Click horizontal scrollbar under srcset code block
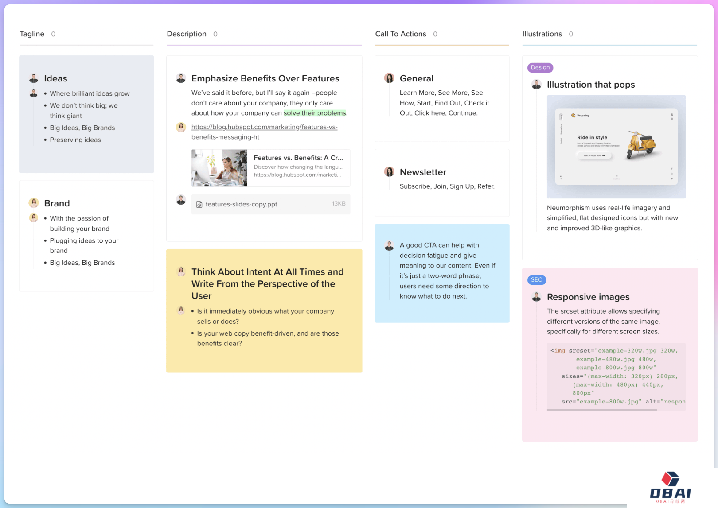Screen dimensions: 718x508 (x=601, y=410)
